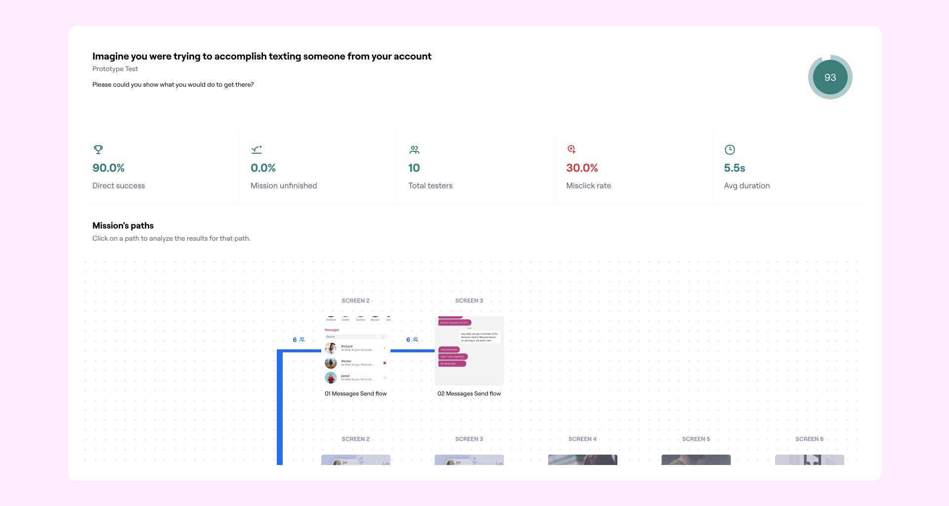Click the 93 usability score ring
Viewport: 949px width, 506px height.
click(x=830, y=77)
